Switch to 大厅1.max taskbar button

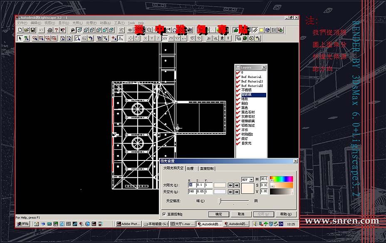[x=183, y=224]
